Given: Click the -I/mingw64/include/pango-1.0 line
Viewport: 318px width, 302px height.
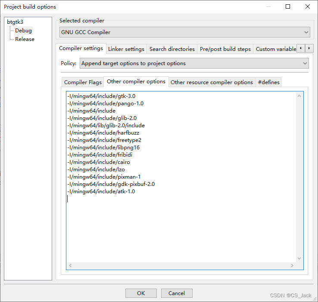Looking at the screenshot, I should pos(106,104).
